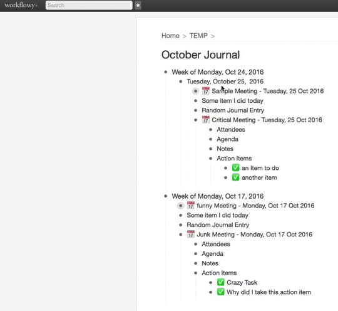The image size is (338, 311).
Task: Select the Tuesday, October 25, 2016 item
Action: click(225, 82)
